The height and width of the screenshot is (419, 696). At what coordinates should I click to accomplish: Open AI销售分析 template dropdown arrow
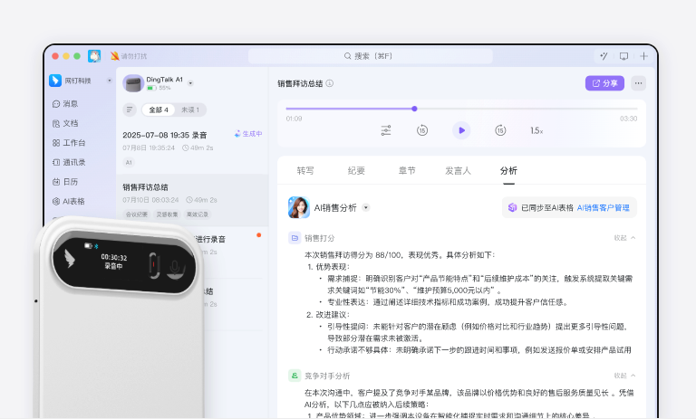[x=366, y=207]
